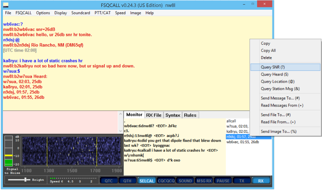Select Send Message To... (#) entry
Image resolution: width=322 pixels, height=190 pixels.
tap(286, 98)
